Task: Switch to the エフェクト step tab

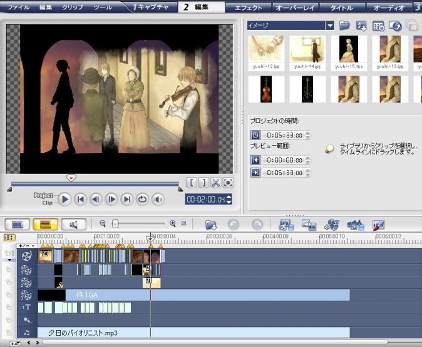Action: (x=249, y=8)
